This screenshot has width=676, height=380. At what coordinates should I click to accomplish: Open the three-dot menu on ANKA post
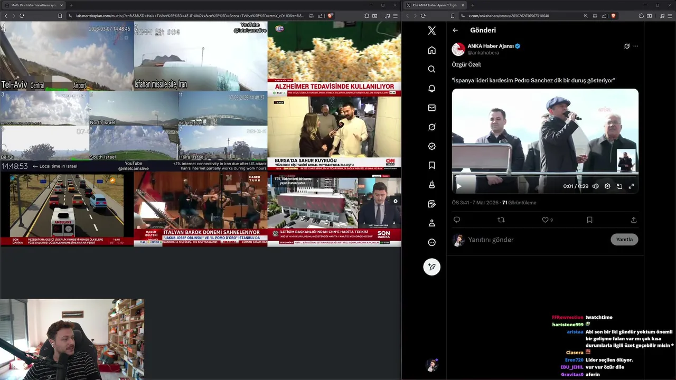(x=635, y=46)
